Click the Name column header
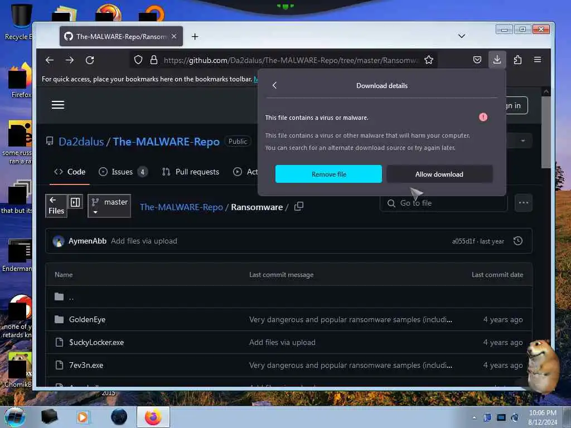The height and width of the screenshot is (428, 571). coord(64,275)
